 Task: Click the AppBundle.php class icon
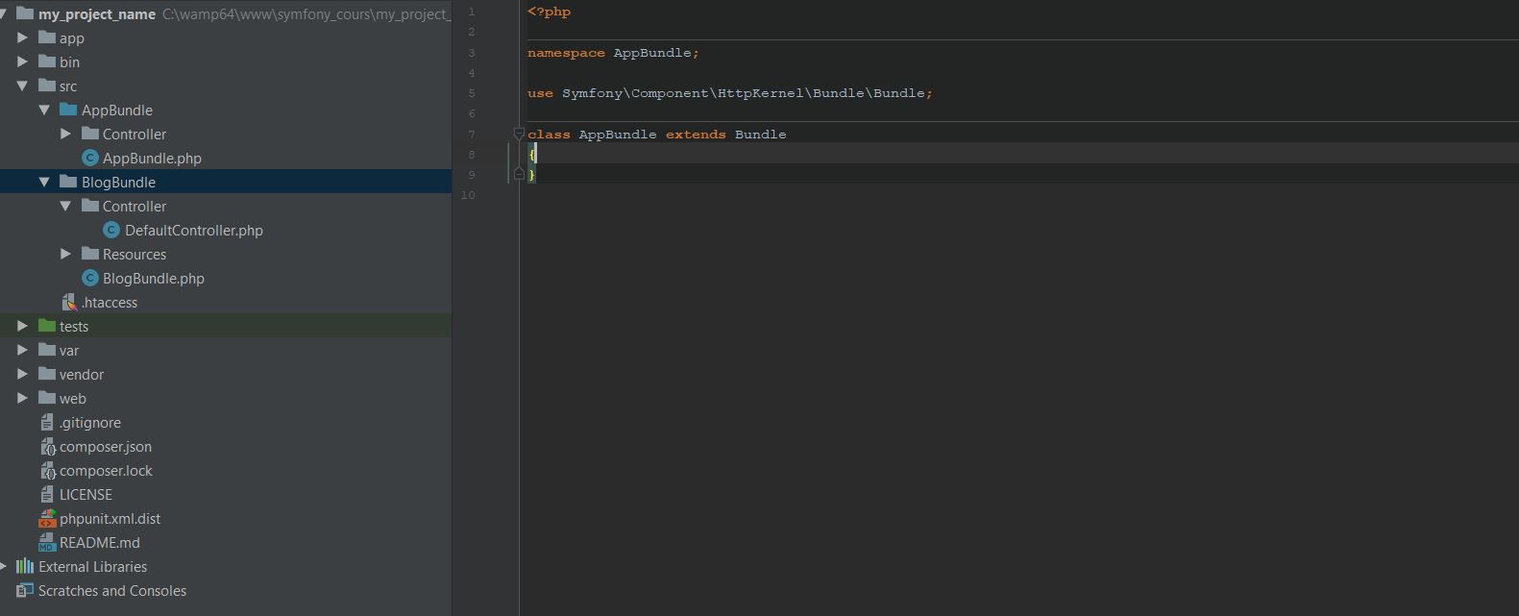coord(90,158)
